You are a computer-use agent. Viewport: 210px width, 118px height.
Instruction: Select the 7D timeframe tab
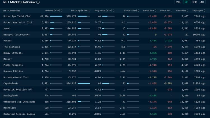tap(186, 2)
